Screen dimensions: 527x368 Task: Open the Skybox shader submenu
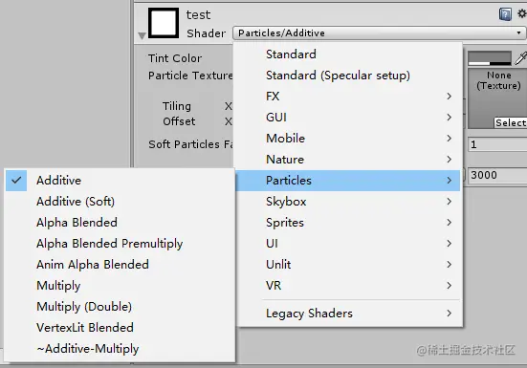click(x=349, y=202)
